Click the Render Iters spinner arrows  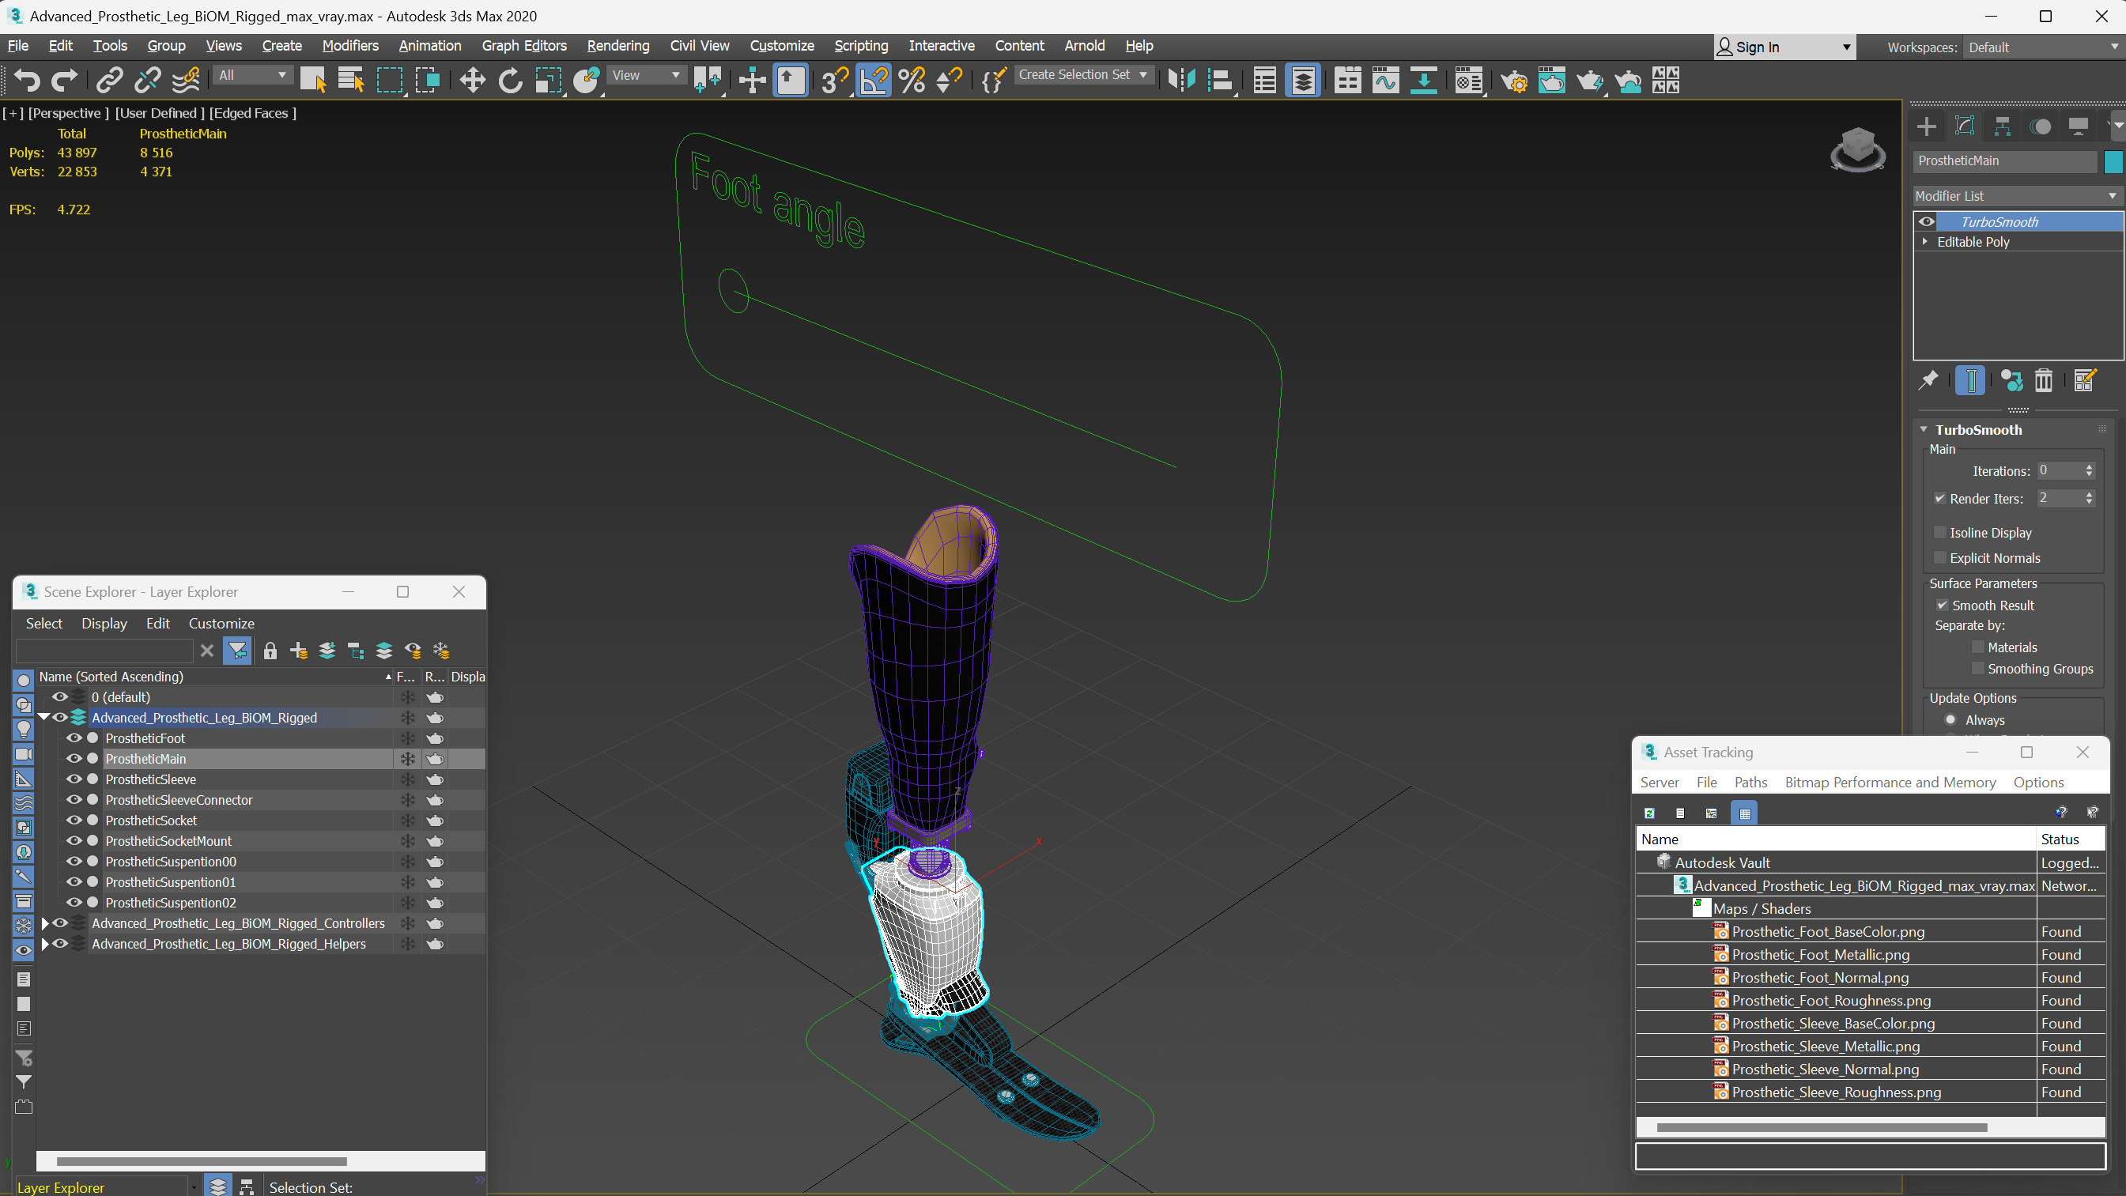2089,499
